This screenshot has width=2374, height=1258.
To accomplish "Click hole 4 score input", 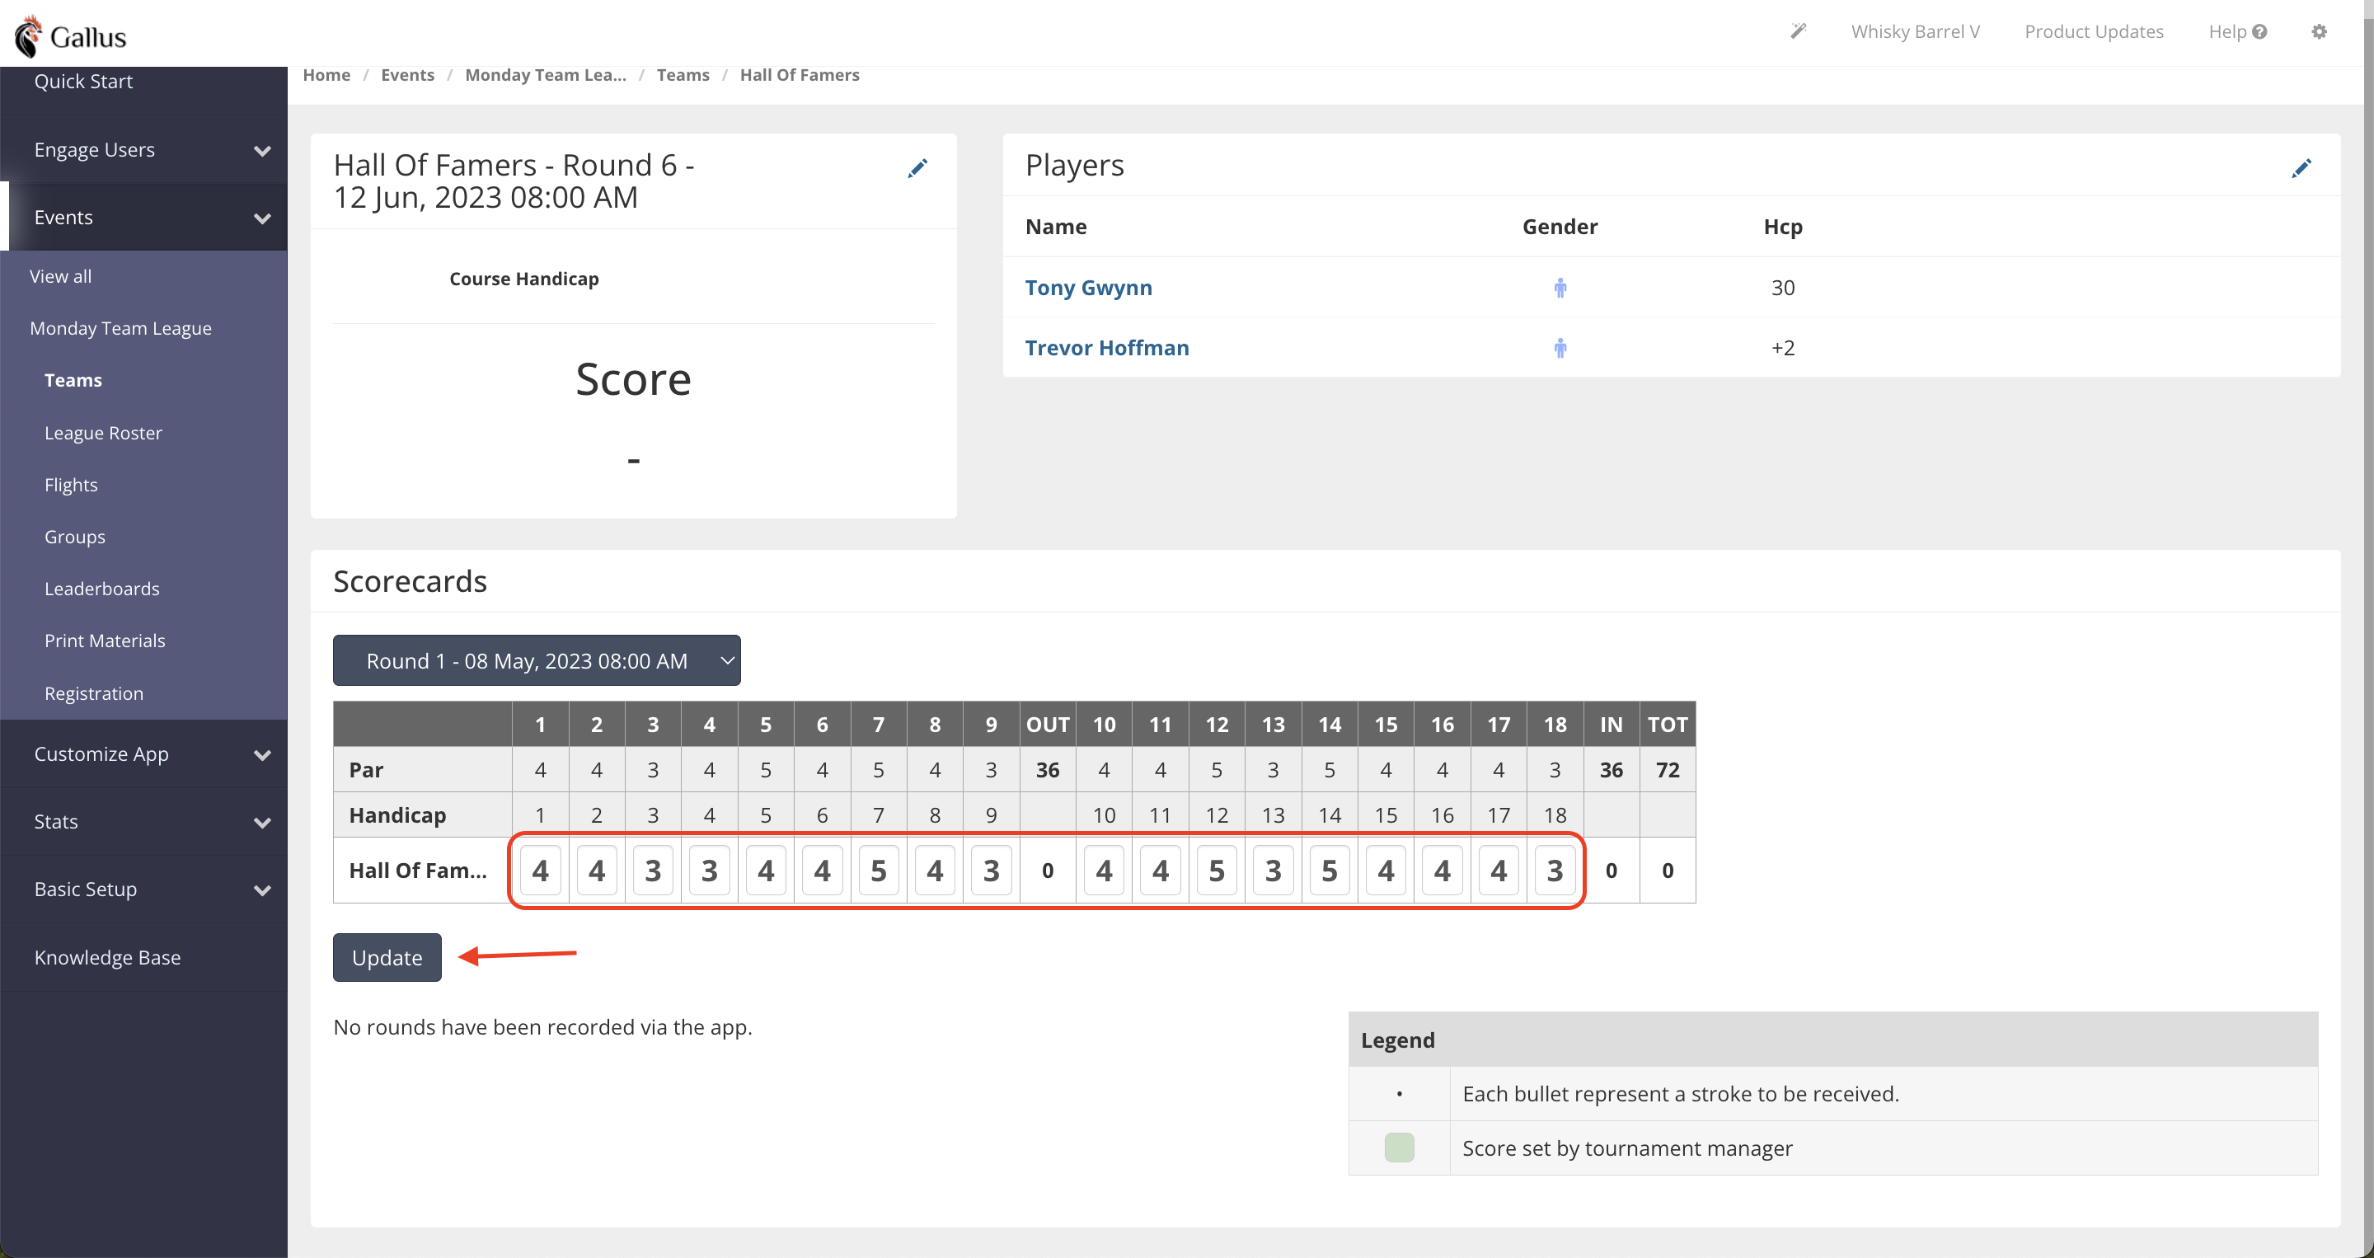I will pos(710,870).
